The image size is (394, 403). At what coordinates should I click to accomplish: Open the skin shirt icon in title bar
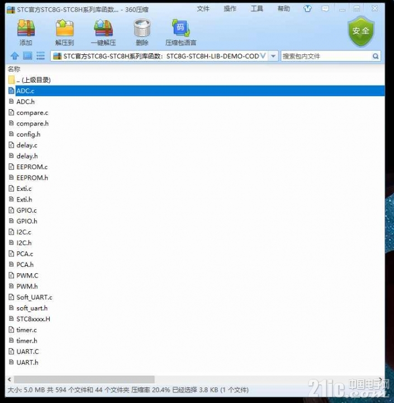307,9
